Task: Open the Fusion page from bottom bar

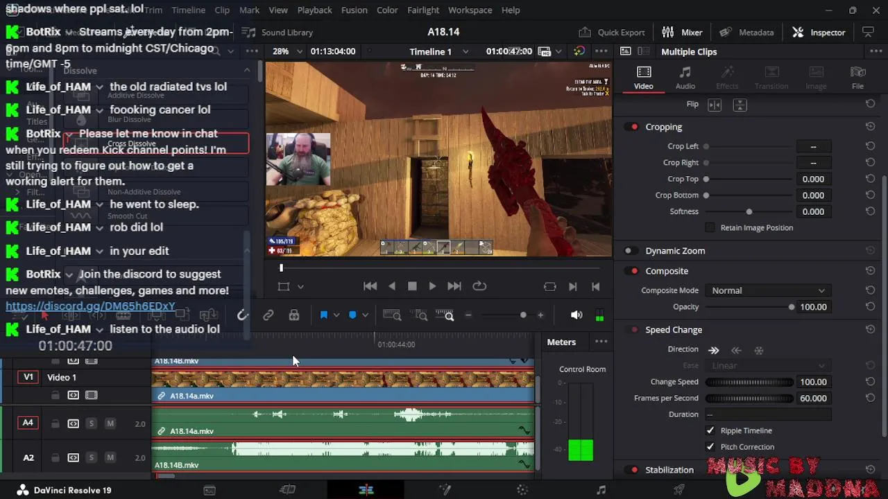Action: click(445, 490)
